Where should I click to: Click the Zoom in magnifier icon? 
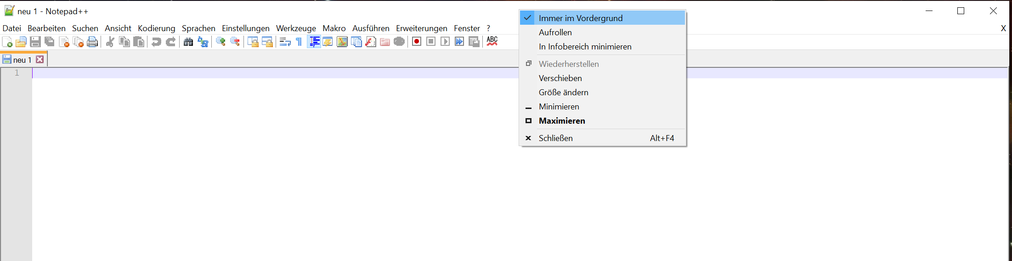tap(221, 42)
